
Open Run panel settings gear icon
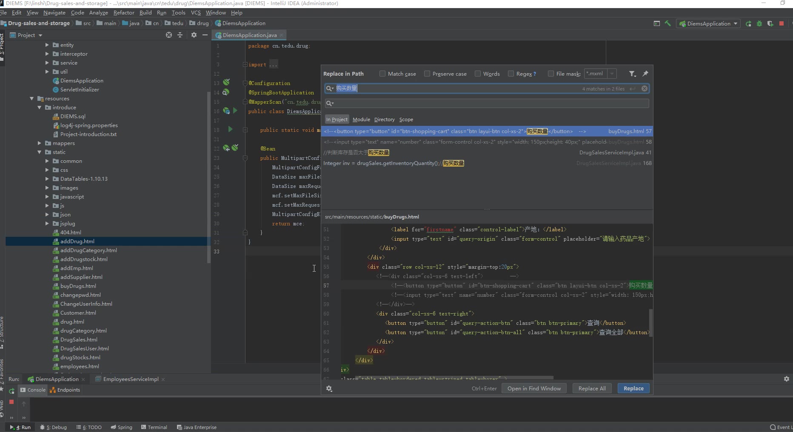786,379
